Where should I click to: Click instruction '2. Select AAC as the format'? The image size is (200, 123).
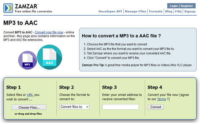click(129, 49)
